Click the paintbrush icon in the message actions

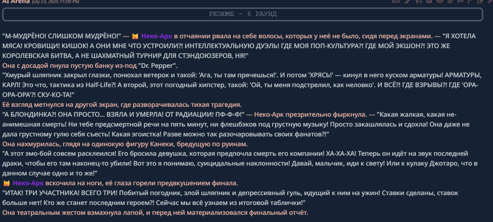point(407,1)
